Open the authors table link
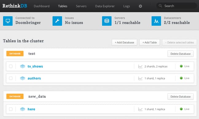 coord(34,78)
